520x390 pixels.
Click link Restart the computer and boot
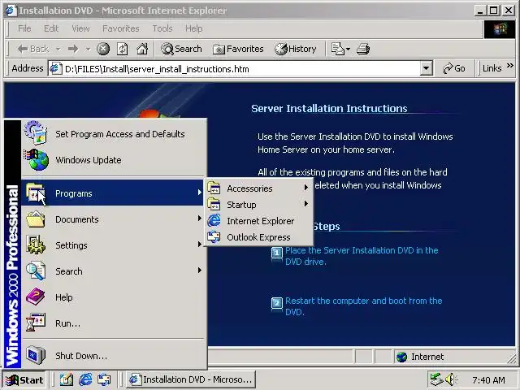point(364,306)
